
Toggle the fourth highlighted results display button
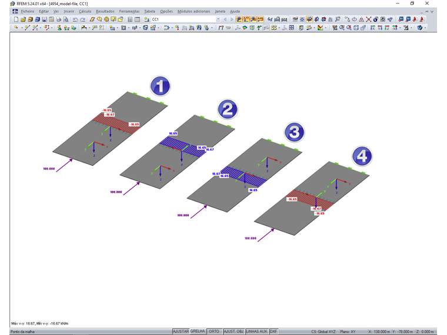pos(261,19)
